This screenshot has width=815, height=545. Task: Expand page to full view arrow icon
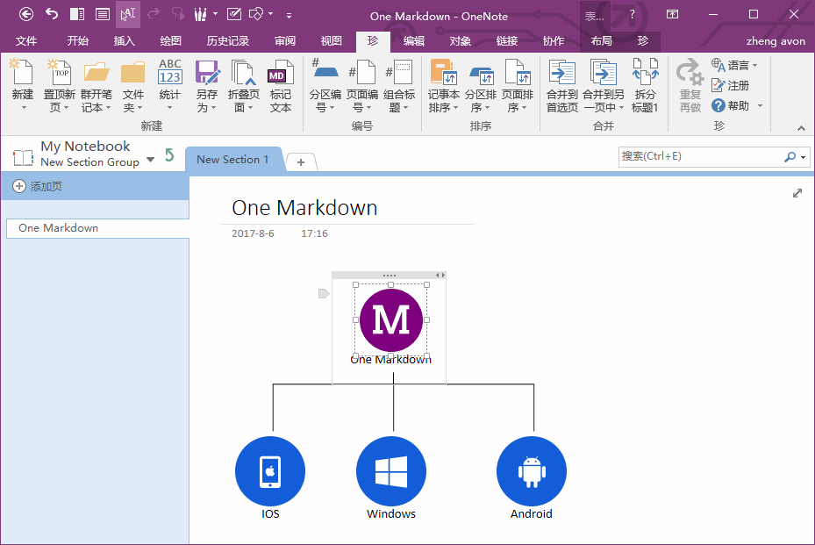797,193
